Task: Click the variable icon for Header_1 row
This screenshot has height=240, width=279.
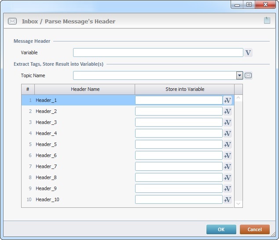Action: (228, 100)
